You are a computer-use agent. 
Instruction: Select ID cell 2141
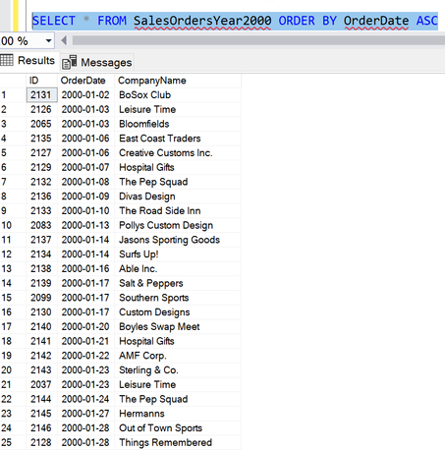click(42, 341)
